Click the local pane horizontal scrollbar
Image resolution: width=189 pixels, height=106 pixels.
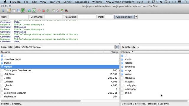(41, 101)
